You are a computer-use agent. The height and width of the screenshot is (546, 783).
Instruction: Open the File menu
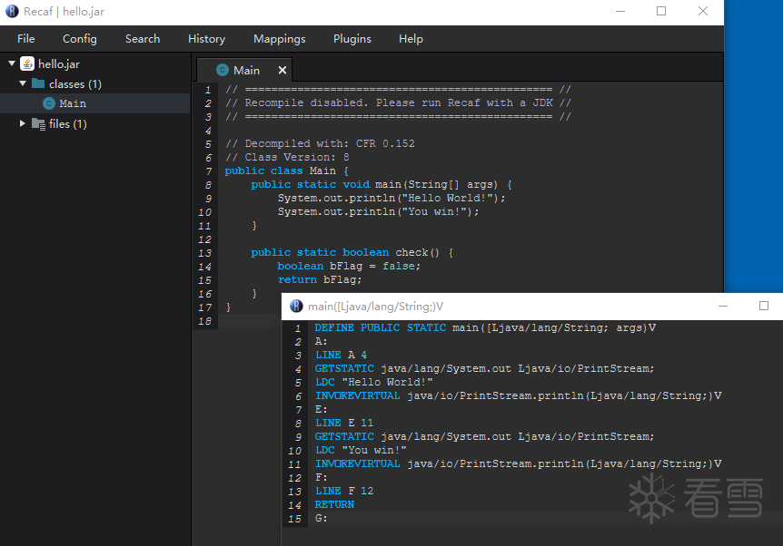[x=26, y=39]
